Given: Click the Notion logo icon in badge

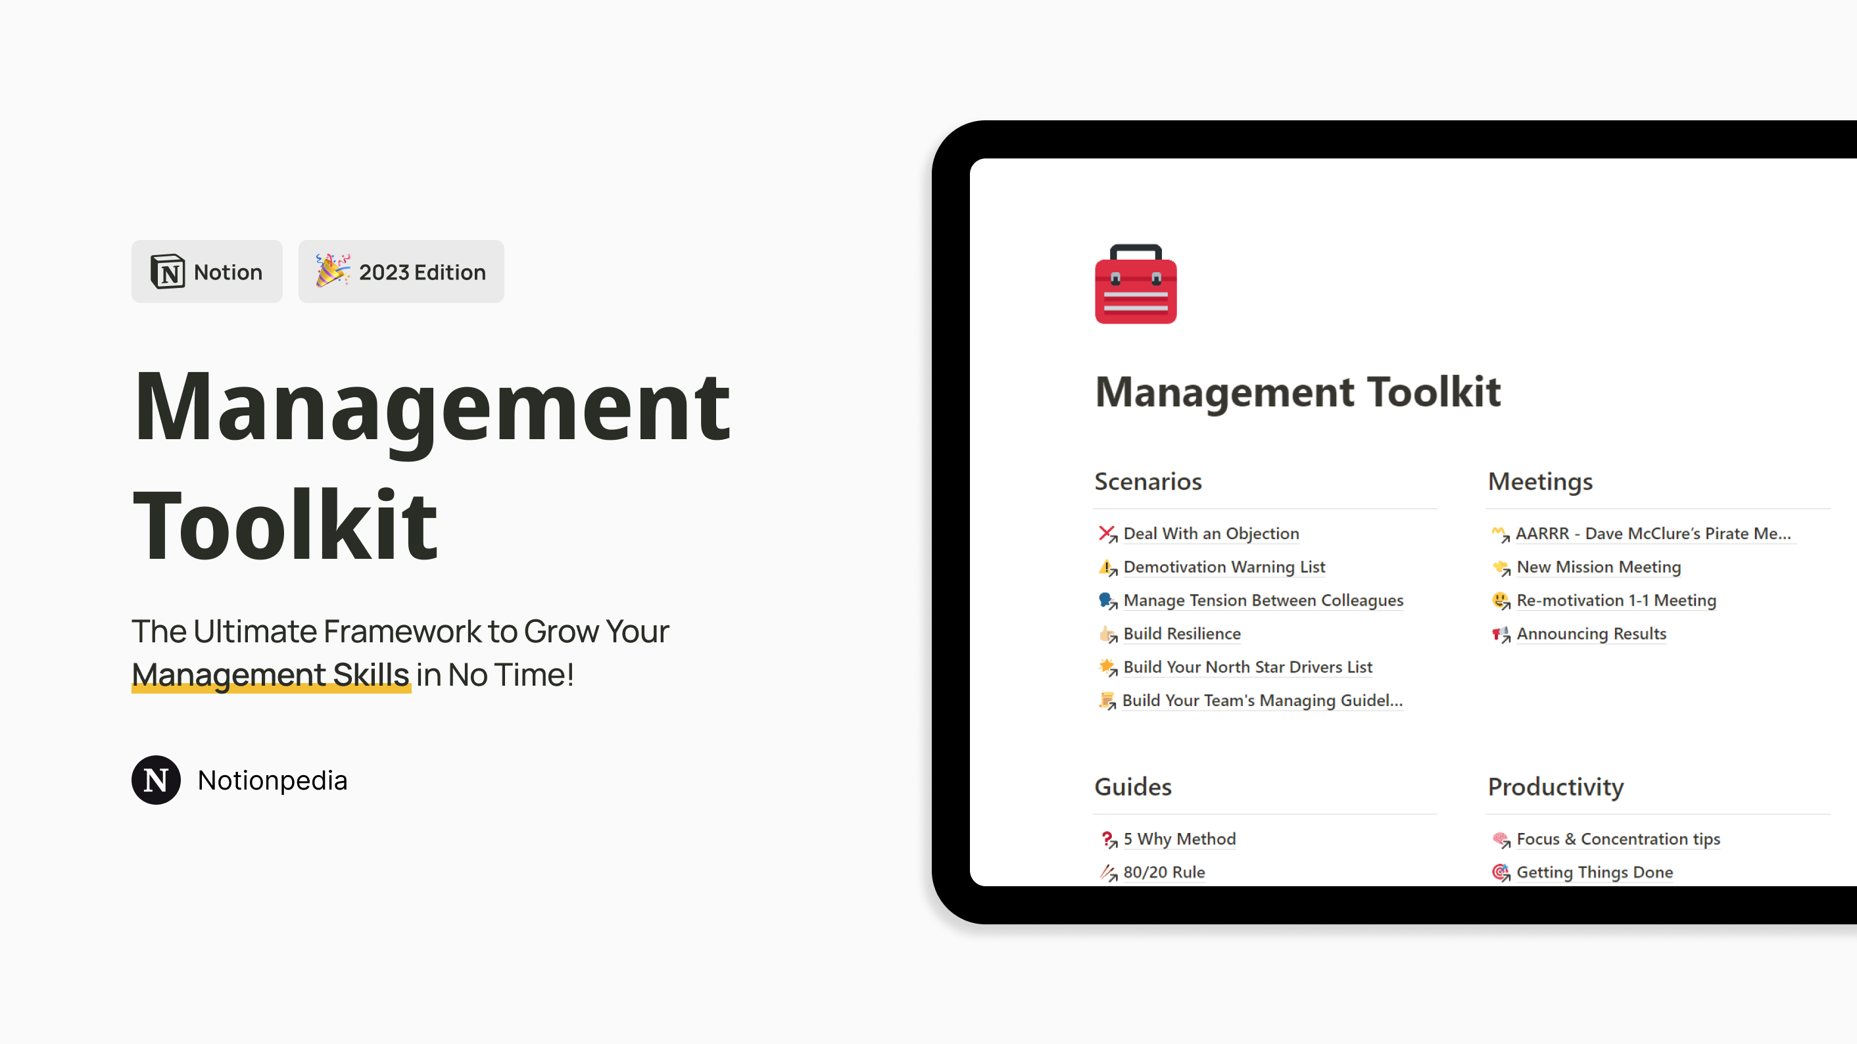Looking at the screenshot, I should click(x=167, y=272).
